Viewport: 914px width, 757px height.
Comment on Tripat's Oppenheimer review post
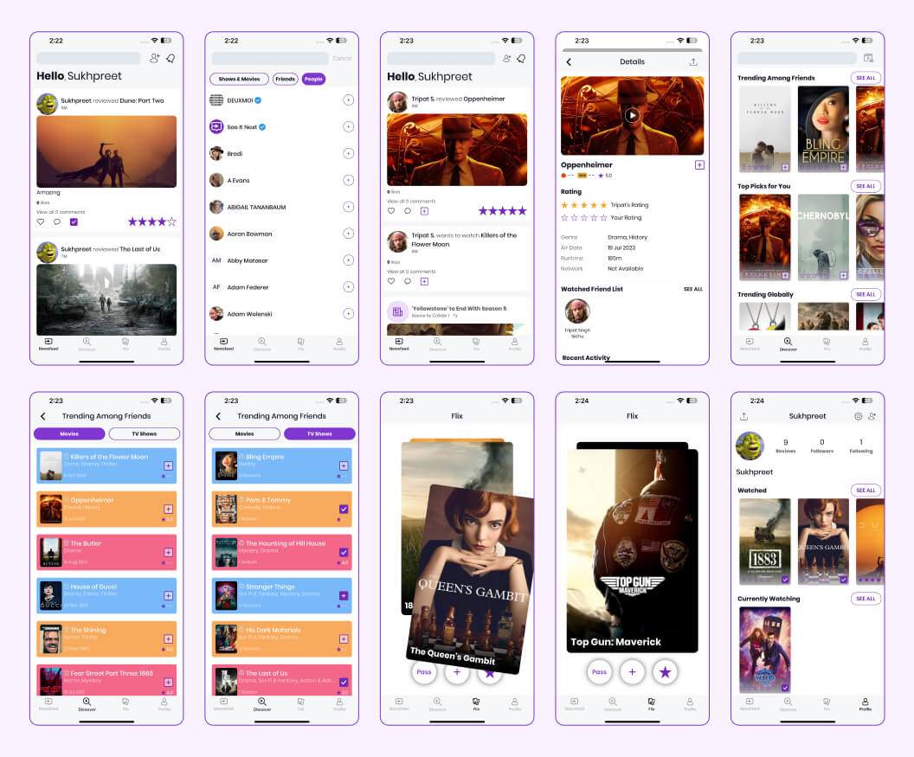[x=408, y=211]
